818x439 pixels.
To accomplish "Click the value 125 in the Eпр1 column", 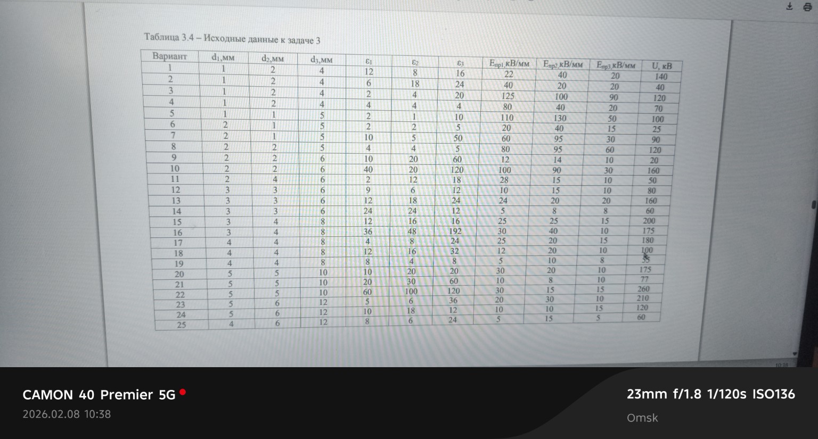I will point(508,96).
